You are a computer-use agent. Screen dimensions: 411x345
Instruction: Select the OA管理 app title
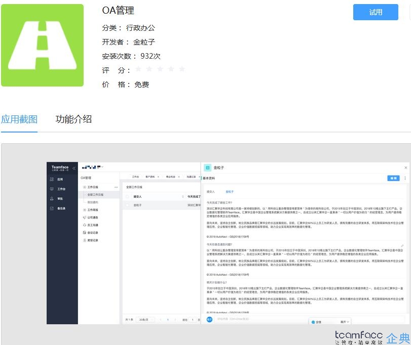pyautogui.click(x=118, y=11)
